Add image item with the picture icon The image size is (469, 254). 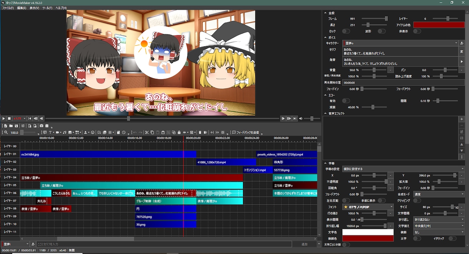pyautogui.click(x=70, y=132)
